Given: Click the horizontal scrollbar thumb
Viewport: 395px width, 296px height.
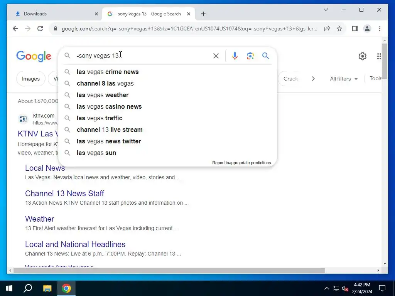Looking at the screenshot, I should click(x=169, y=271).
